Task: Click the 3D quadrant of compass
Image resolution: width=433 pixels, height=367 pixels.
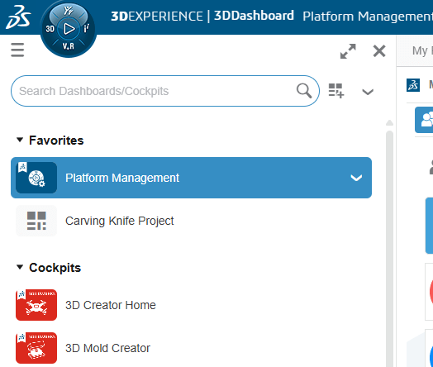Action: point(50,29)
